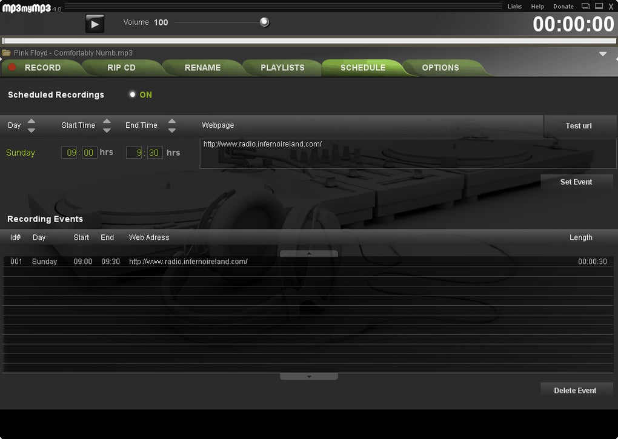Click the compact mode window icon
The height and width of the screenshot is (439, 618).
(x=586, y=6)
